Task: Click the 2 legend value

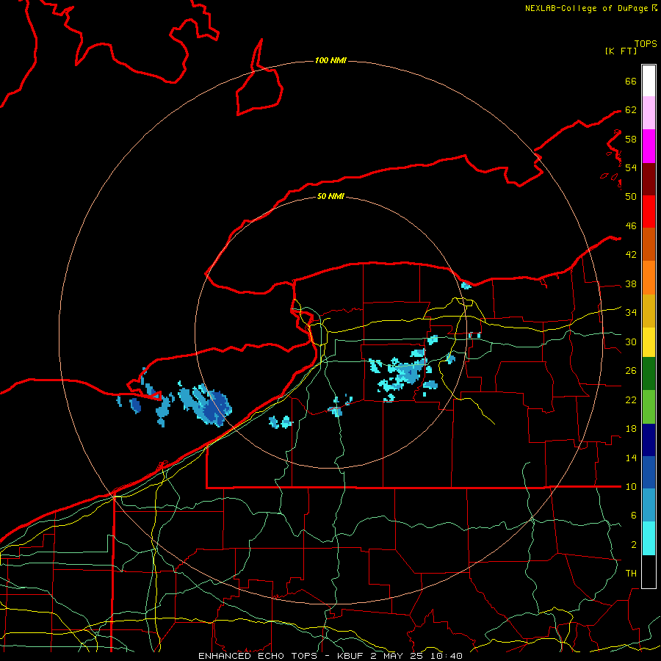Action: tap(634, 545)
